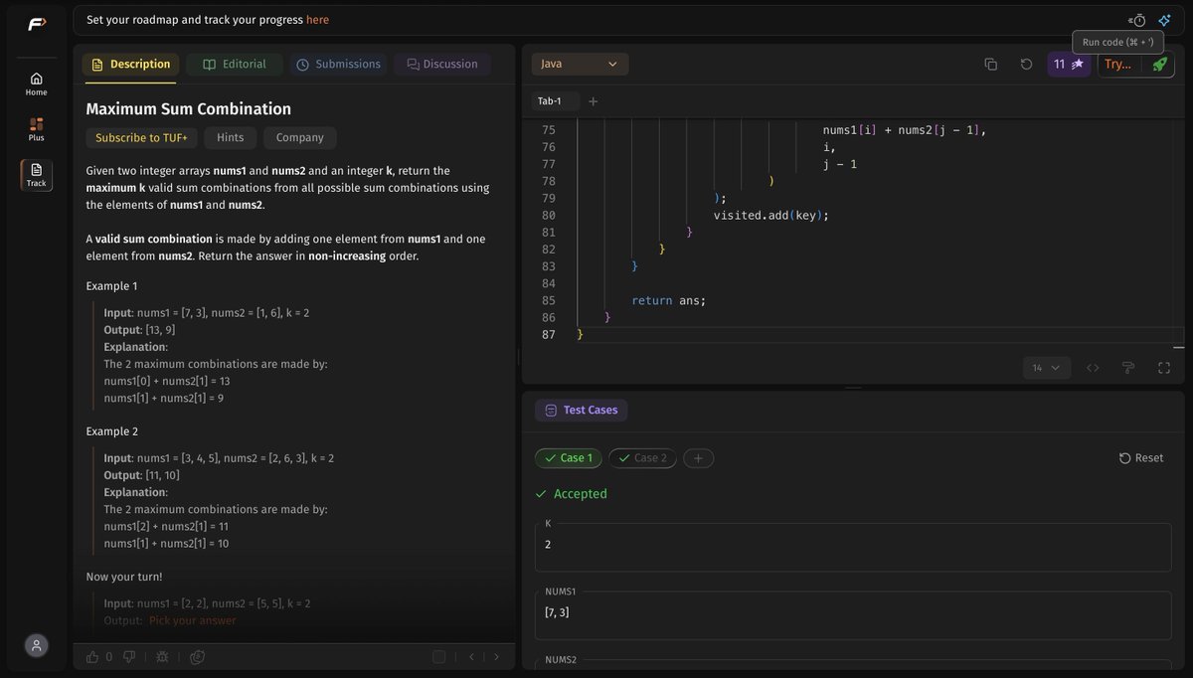Screen dimensions: 1193x678
Task: Open the Discussion tab
Action: click(442, 64)
